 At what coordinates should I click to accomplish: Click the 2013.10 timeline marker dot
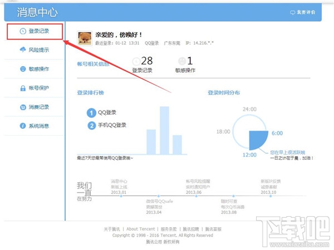pyautogui.click(x=271, y=196)
